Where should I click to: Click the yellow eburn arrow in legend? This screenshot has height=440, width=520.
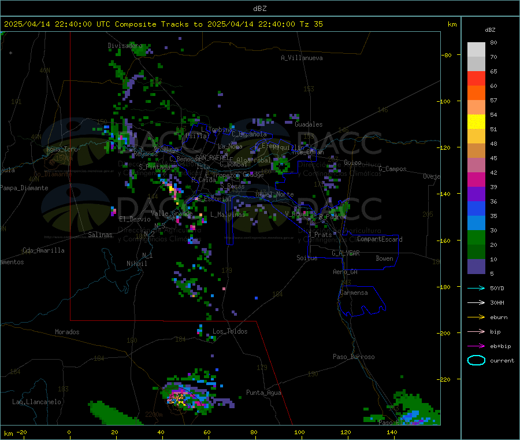476,317
